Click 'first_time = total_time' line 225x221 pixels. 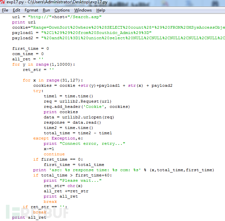click(x=74, y=165)
